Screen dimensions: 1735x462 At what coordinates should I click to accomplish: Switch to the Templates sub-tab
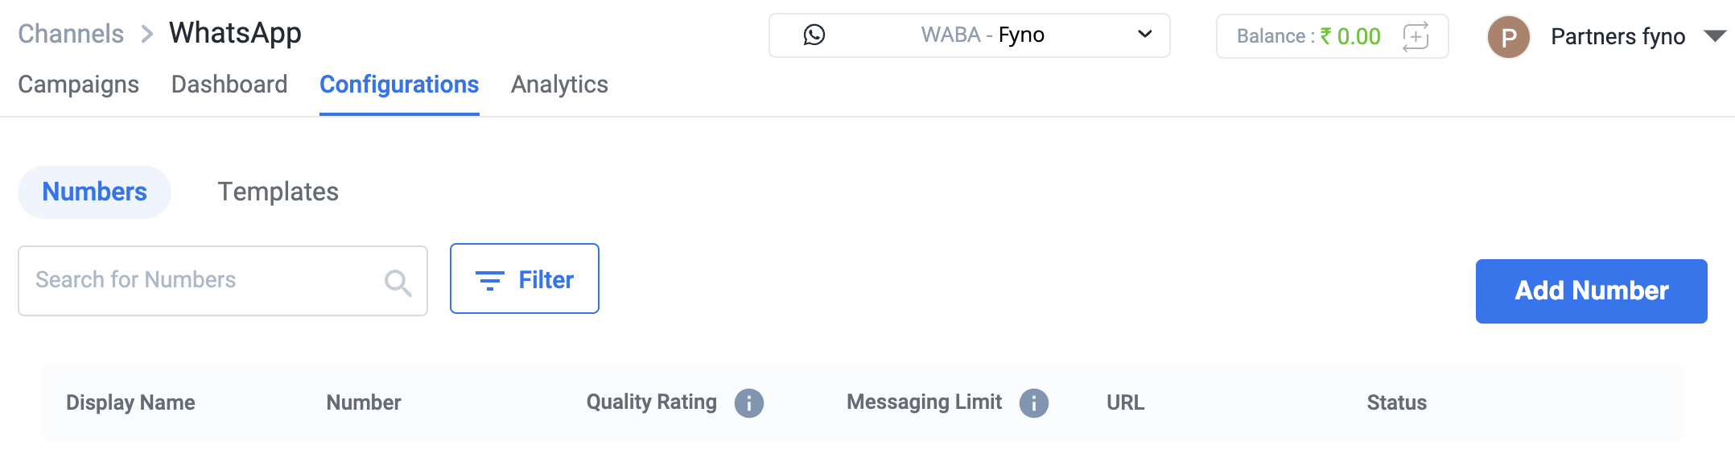click(278, 192)
